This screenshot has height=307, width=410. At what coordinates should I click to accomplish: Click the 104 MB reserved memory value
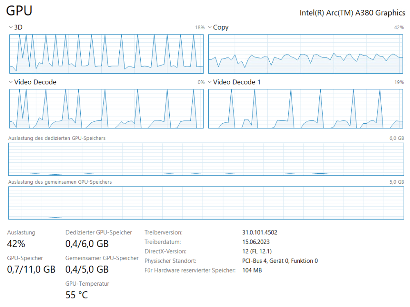tap(252, 270)
